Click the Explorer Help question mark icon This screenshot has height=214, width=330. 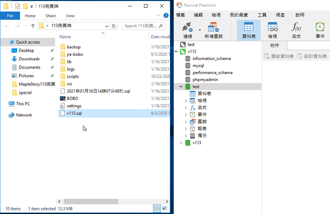click(x=166, y=15)
